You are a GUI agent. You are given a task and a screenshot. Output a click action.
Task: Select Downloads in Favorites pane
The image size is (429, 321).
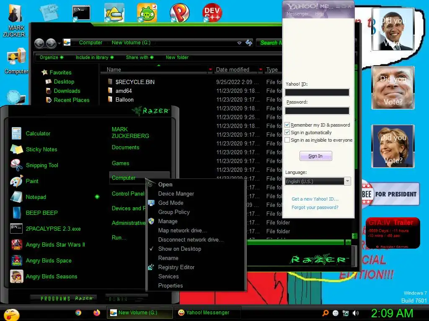pos(67,91)
